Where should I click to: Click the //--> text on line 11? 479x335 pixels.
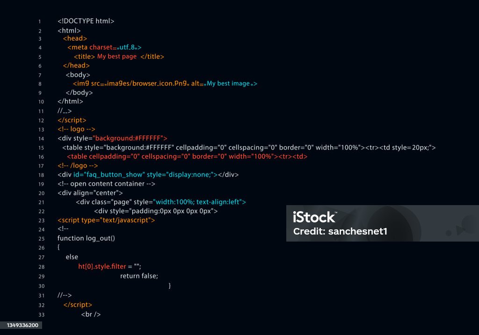tap(65, 111)
